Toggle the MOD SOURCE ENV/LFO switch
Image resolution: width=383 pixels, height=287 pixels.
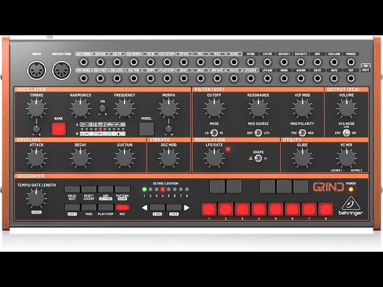[x=258, y=133]
